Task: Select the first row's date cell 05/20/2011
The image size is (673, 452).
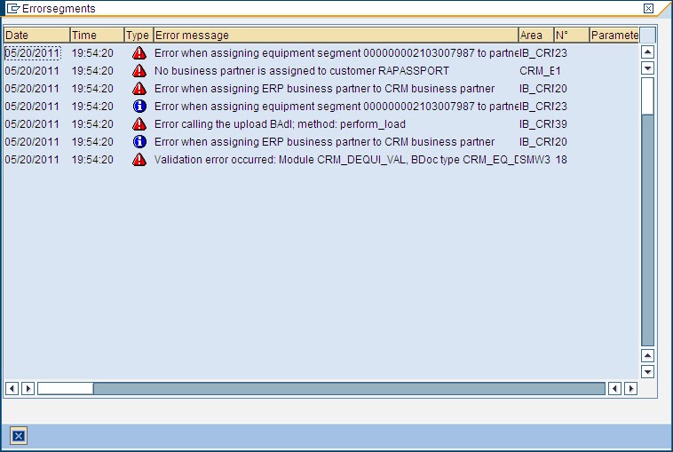Action: 32,52
